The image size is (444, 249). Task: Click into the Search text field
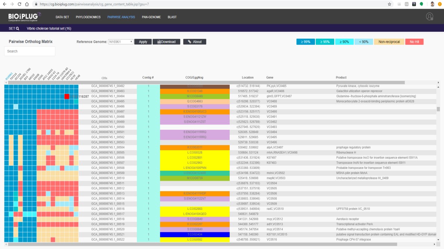pos(30,51)
